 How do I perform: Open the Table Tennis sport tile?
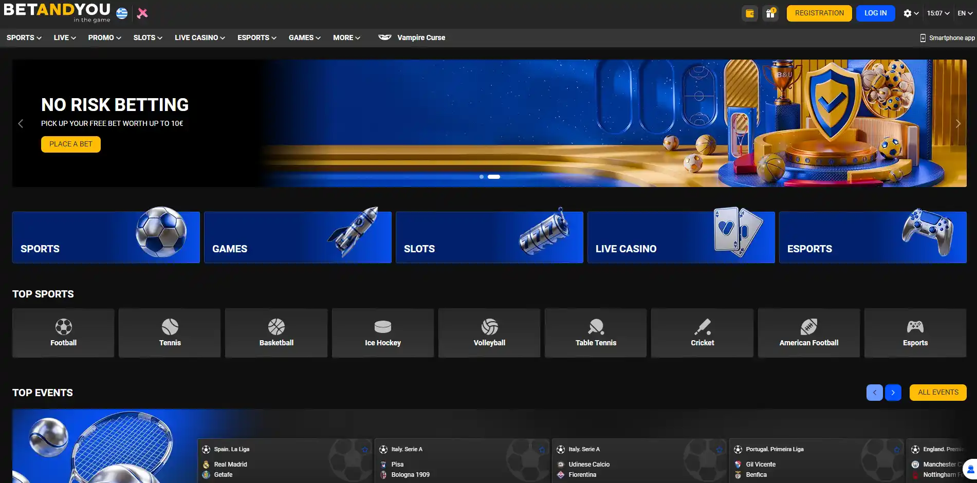[x=596, y=333]
